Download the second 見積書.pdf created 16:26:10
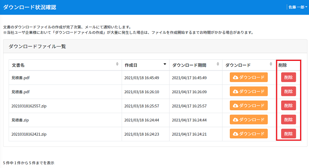Screen dimensions: 309x168 coord(249,91)
